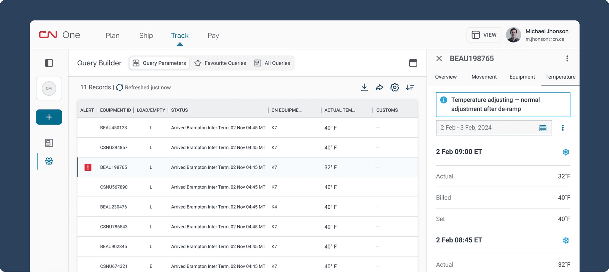The height and width of the screenshot is (272, 609).
Task: Download the records
Action: click(x=364, y=87)
